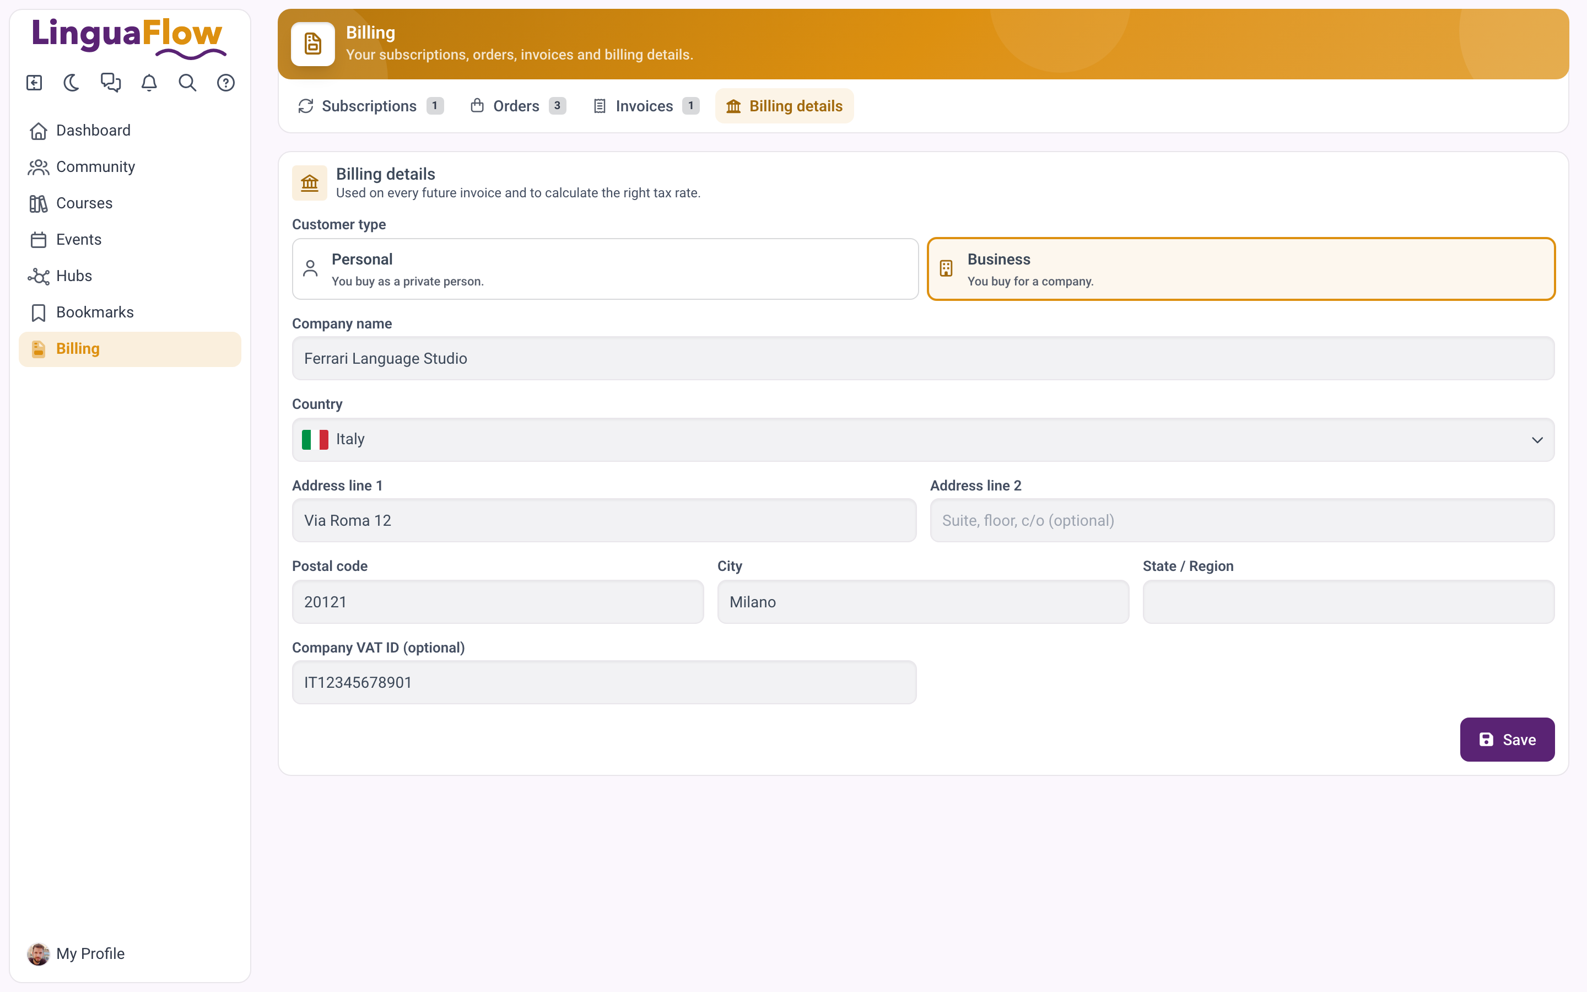
Task: Navigate to Events page
Action: 130,240
